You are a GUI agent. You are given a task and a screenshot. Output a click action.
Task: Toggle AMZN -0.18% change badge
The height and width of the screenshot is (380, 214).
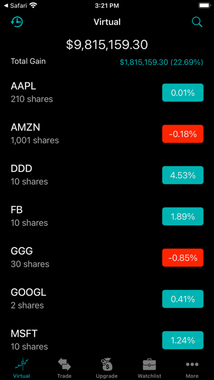pyautogui.click(x=183, y=134)
